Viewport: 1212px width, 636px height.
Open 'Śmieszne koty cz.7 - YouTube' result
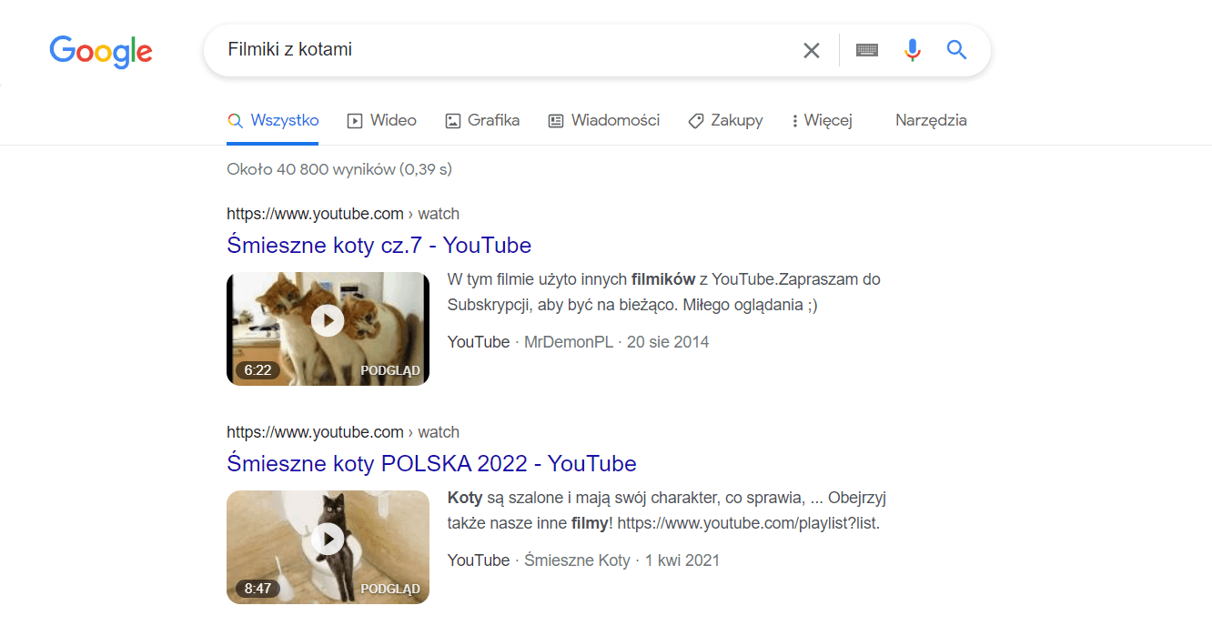pyautogui.click(x=379, y=246)
